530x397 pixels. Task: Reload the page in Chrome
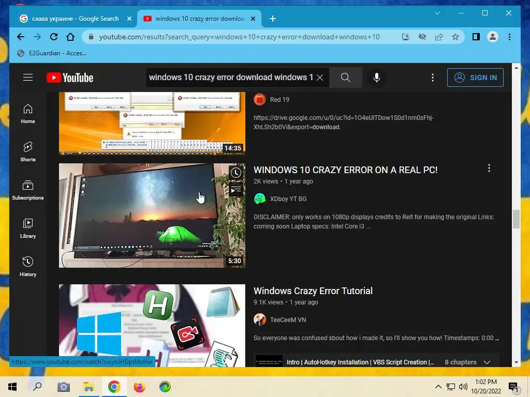pyautogui.click(x=54, y=37)
